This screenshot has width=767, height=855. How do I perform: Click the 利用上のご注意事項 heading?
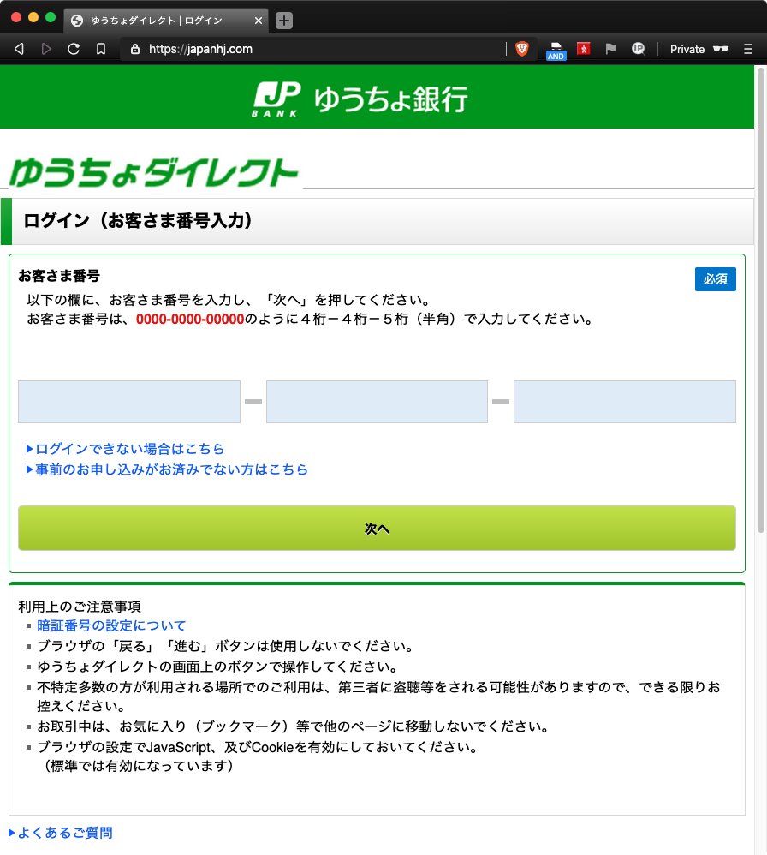click(80, 607)
